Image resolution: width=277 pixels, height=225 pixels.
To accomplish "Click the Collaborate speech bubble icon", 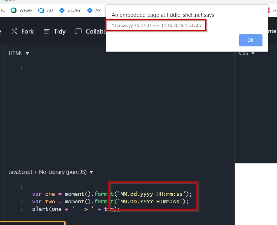I will (x=78, y=31).
